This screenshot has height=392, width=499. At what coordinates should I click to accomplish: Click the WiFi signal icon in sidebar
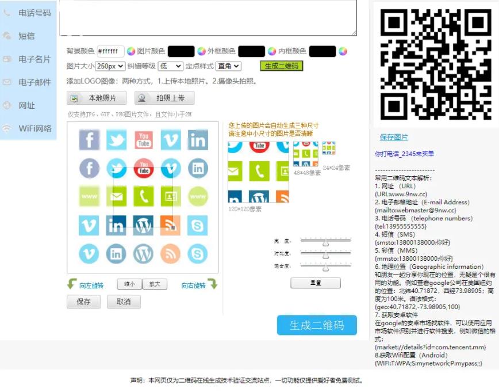pos(7,128)
